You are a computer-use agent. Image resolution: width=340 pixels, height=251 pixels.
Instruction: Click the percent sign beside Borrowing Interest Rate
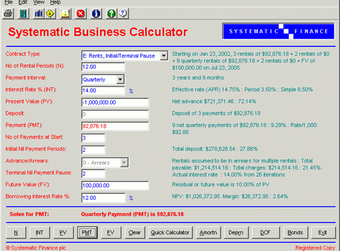pyautogui.click(x=131, y=198)
